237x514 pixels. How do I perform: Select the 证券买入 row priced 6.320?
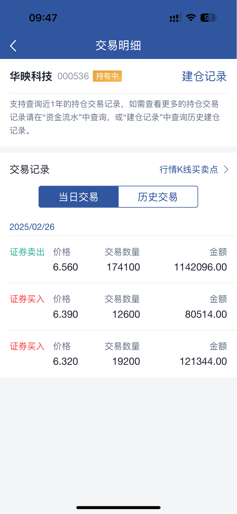[x=118, y=354]
